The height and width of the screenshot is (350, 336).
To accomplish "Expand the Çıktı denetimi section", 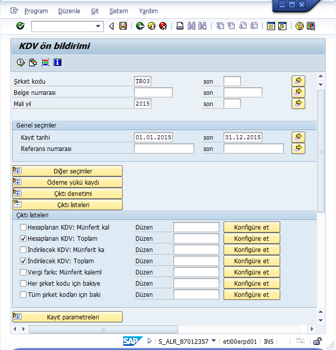I will click(x=68, y=193).
